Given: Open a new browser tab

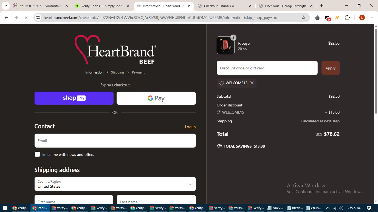Looking at the screenshot, I should (x=321, y=6).
